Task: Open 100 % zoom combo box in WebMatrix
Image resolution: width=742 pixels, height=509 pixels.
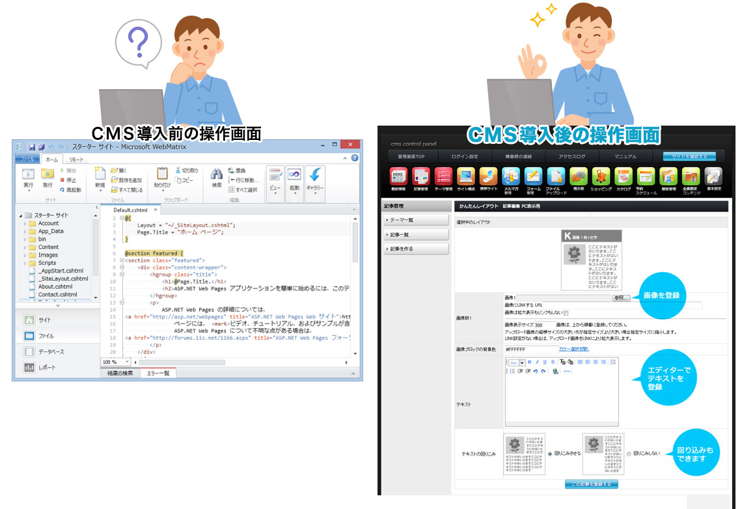Action: pos(116,362)
